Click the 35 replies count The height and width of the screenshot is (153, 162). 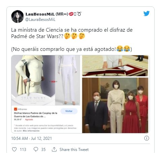[43, 150]
